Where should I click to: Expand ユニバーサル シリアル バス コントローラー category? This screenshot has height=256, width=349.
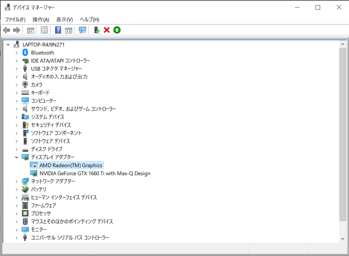pos(17,238)
